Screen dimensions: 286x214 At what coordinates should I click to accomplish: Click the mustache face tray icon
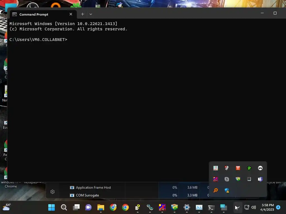pos(260,168)
